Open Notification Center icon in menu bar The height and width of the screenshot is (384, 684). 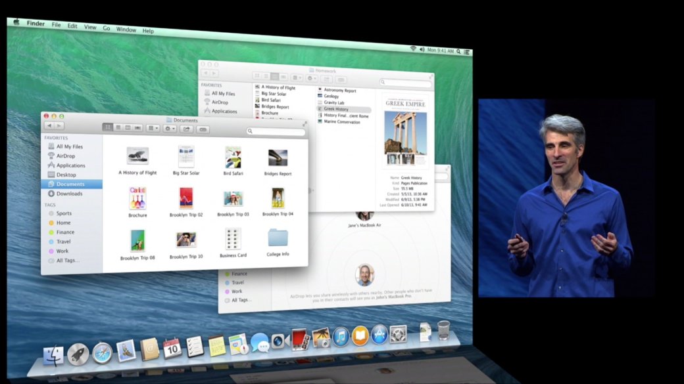tap(467, 52)
